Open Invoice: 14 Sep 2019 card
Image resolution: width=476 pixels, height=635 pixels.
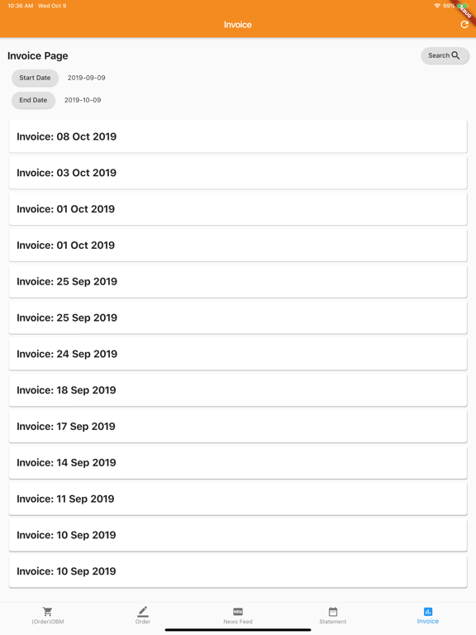point(238,462)
